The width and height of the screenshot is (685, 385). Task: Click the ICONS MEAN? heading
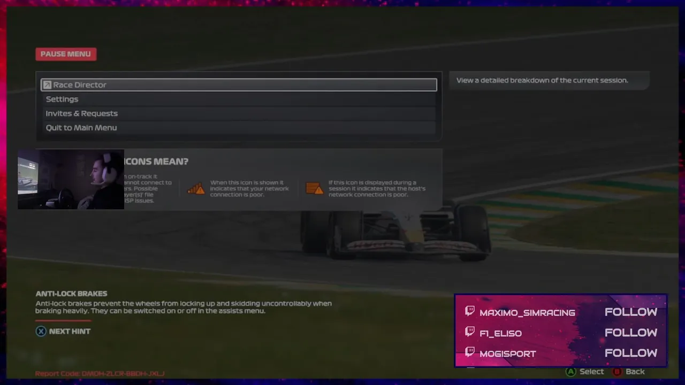pos(156,161)
